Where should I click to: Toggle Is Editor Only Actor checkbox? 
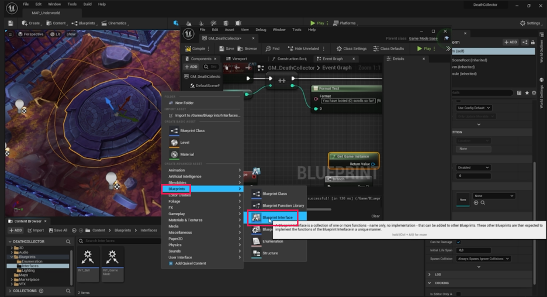[458, 294]
